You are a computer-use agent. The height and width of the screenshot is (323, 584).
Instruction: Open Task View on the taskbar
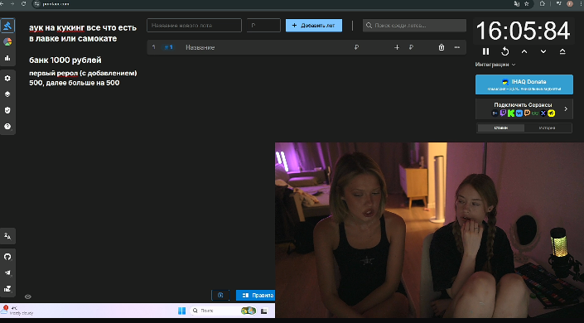[264, 311]
